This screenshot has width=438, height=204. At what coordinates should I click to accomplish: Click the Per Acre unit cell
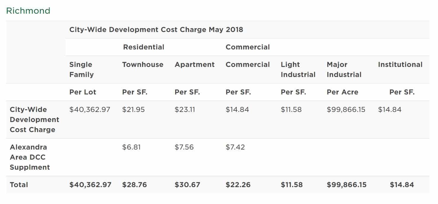tap(342, 92)
